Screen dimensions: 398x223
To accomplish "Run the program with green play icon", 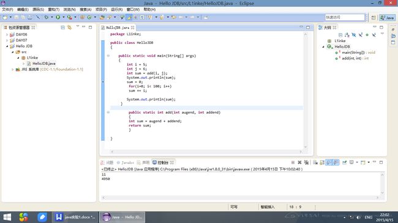I will point(58,17).
